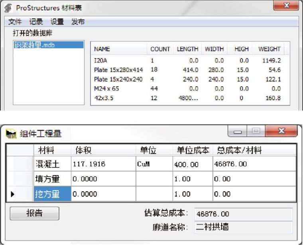This screenshot has width=303, height=245.
Task: Close the 组件工程量 window
Action: click(280, 131)
